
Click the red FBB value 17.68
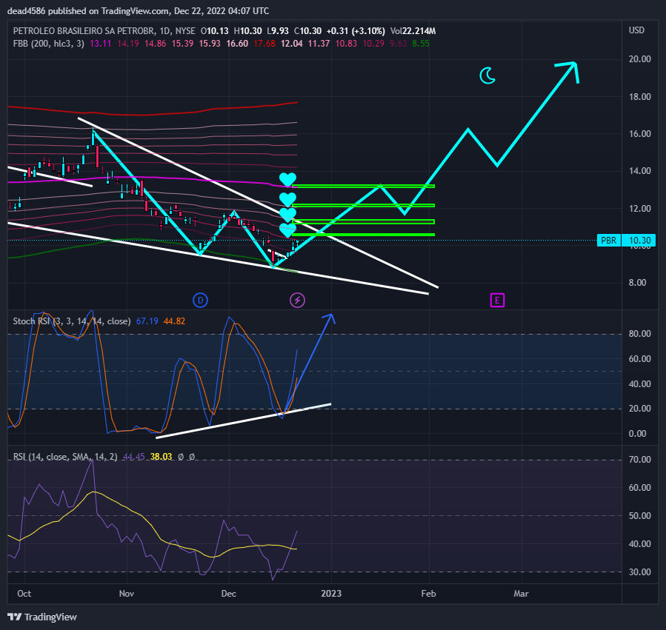(x=264, y=43)
